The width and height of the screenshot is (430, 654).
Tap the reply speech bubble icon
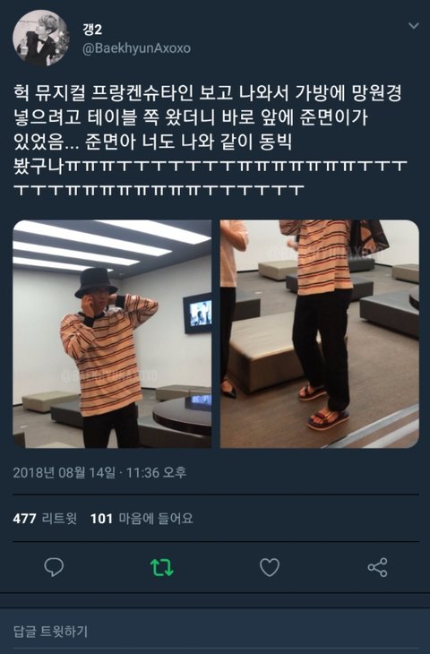click(x=54, y=567)
